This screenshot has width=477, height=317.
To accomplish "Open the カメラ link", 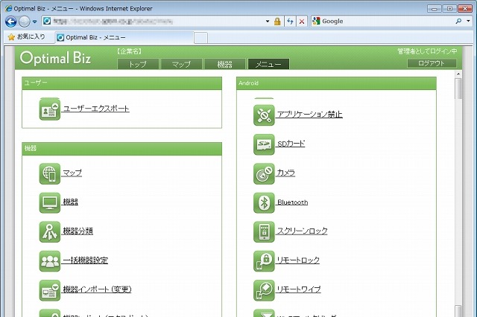I will pos(285,173).
